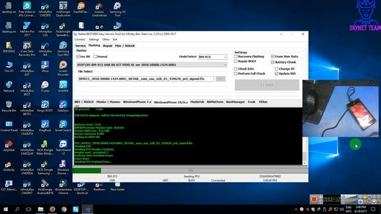Click the taskbar Search icon

pyautogui.click(x=17, y=209)
